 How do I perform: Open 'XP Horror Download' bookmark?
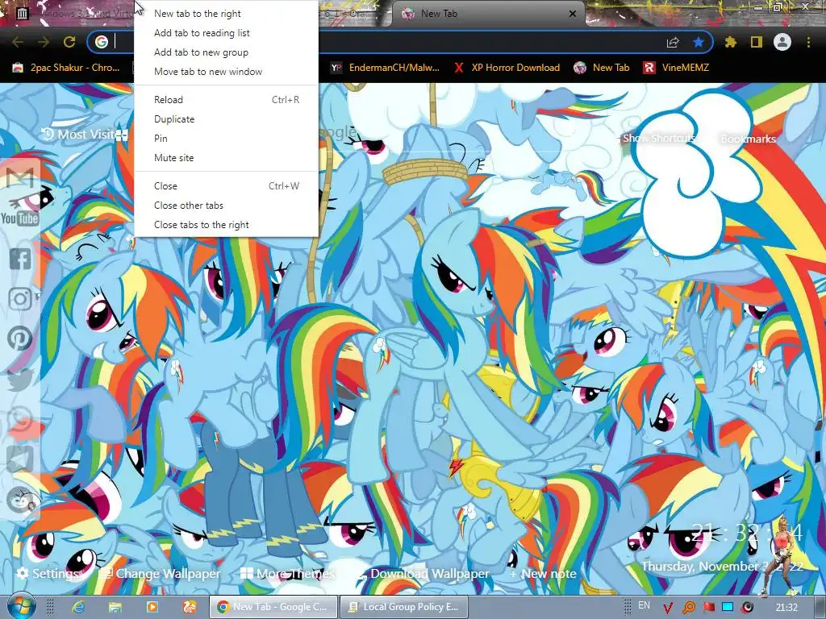pos(507,68)
